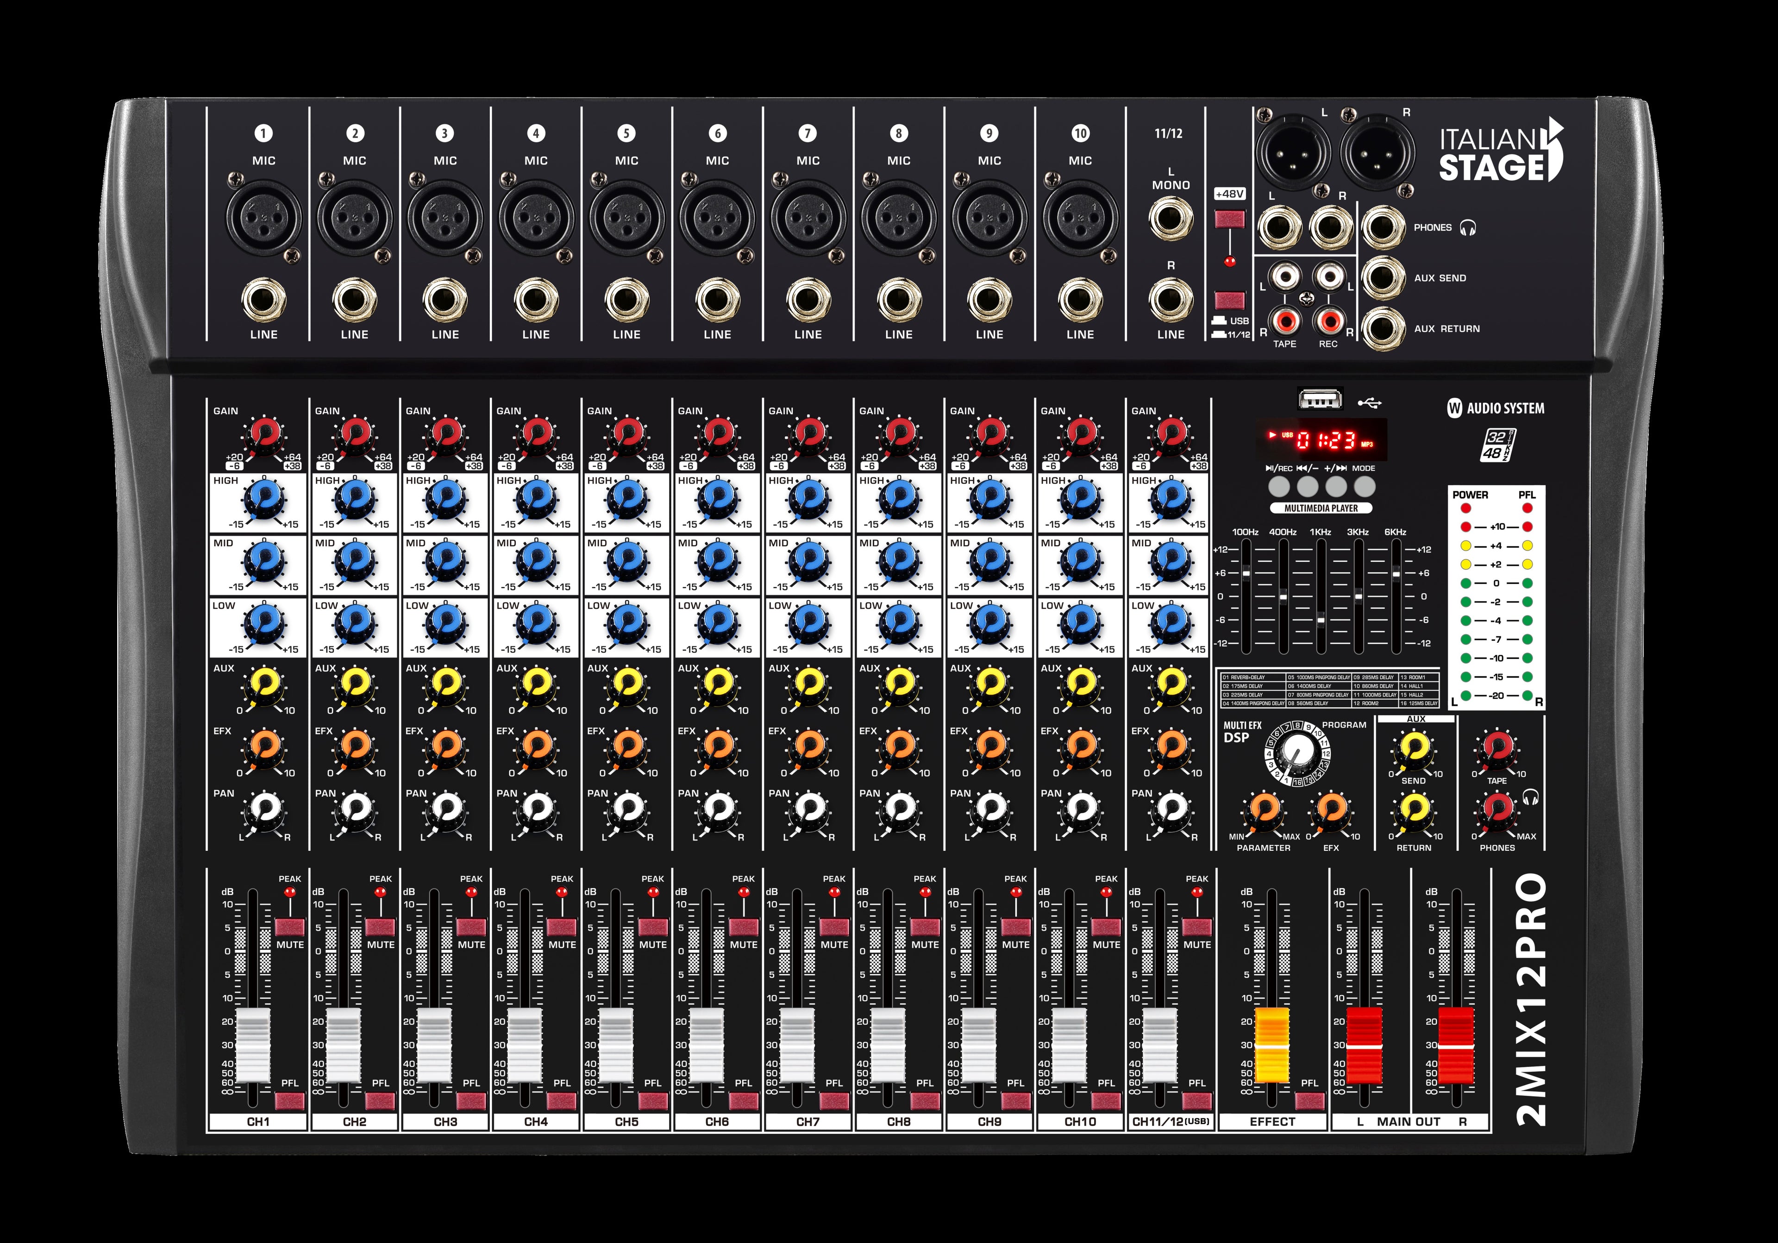This screenshot has width=1778, height=1243.
Task: Click the PHONES output jack
Action: click(x=1383, y=228)
